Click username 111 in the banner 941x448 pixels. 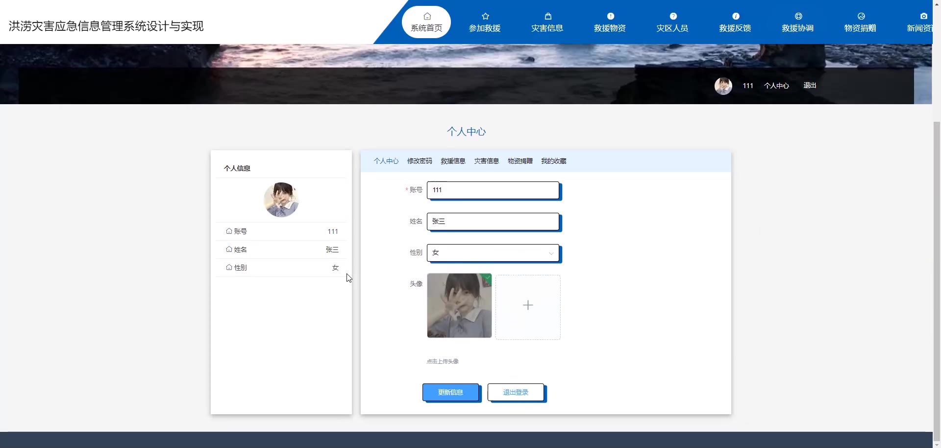coord(748,86)
